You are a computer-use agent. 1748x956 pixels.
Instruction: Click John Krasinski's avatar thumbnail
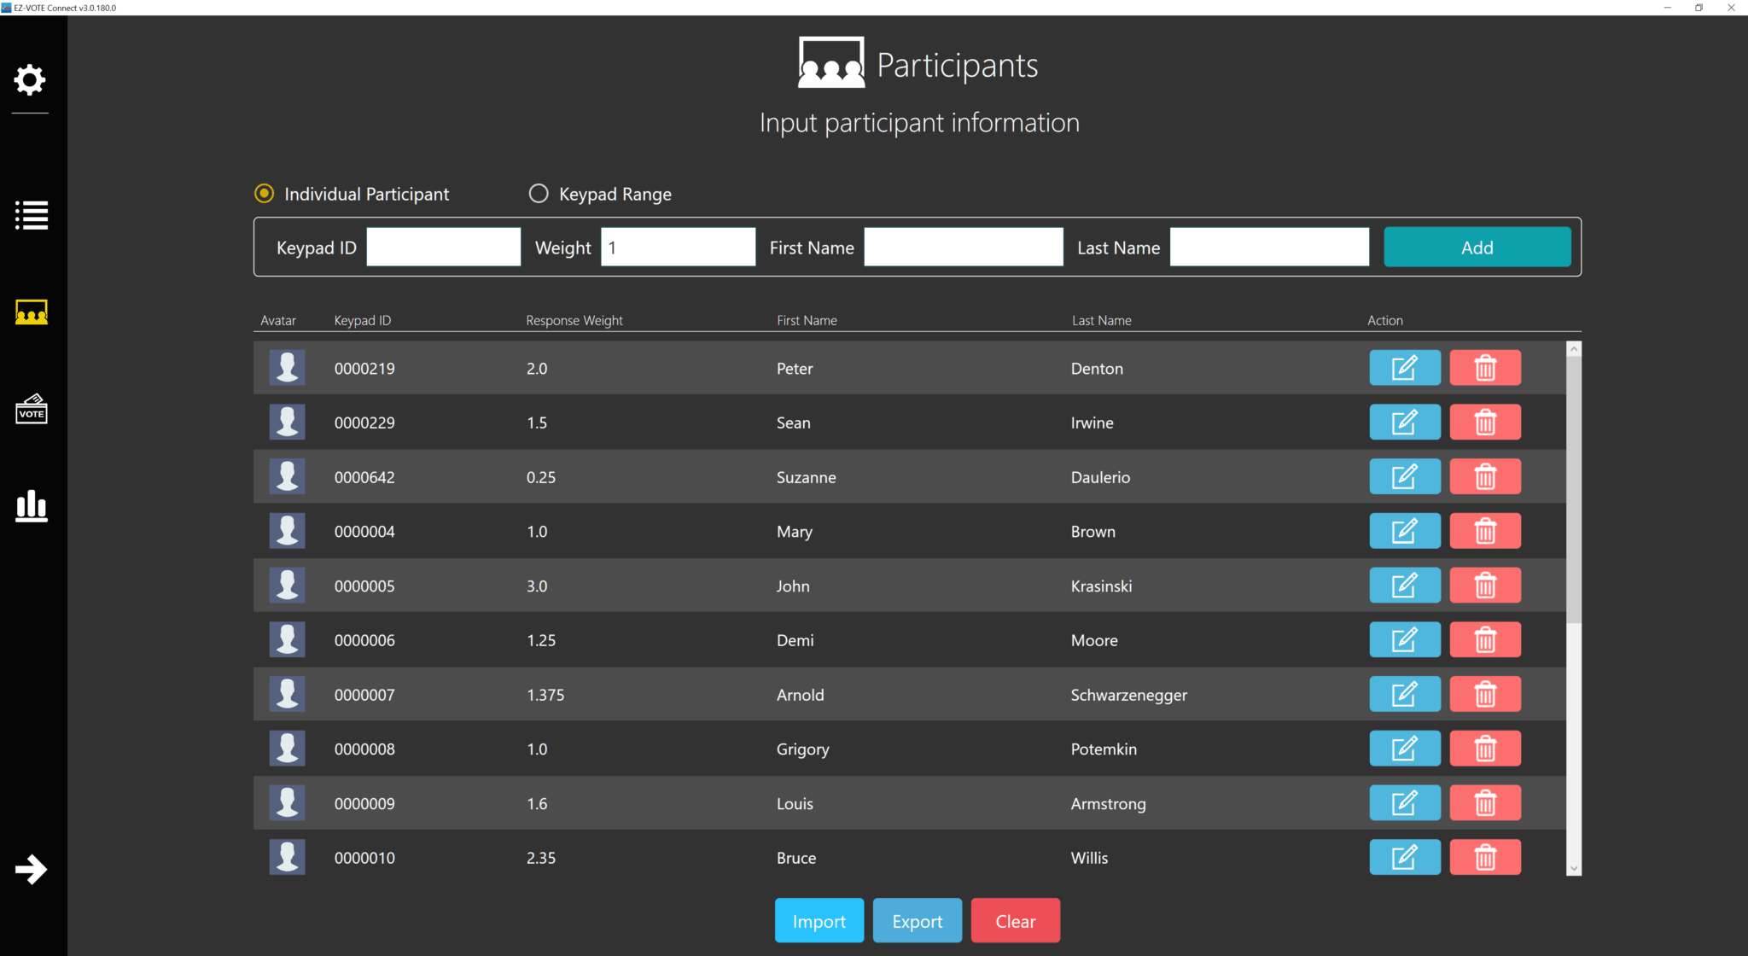coord(288,585)
